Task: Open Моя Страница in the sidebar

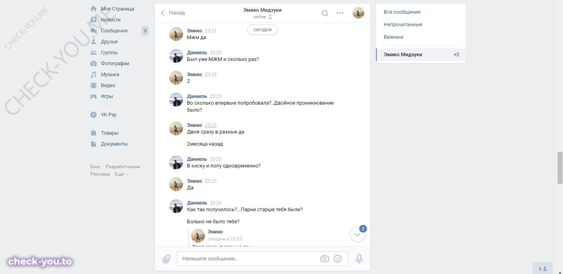Action: pos(117,9)
